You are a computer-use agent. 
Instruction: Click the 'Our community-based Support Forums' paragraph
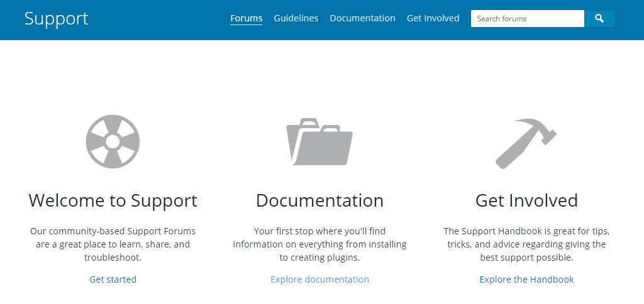click(x=113, y=244)
